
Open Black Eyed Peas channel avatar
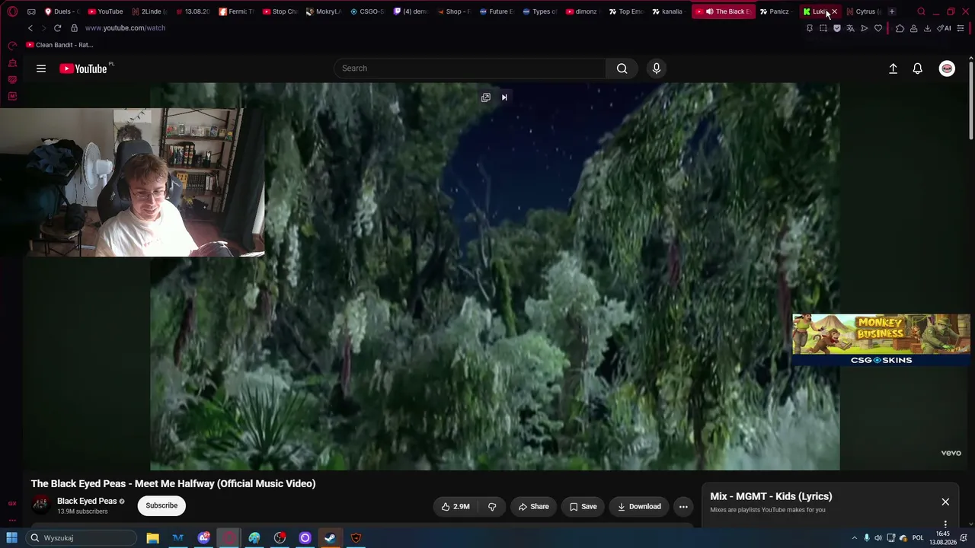coord(40,505)
